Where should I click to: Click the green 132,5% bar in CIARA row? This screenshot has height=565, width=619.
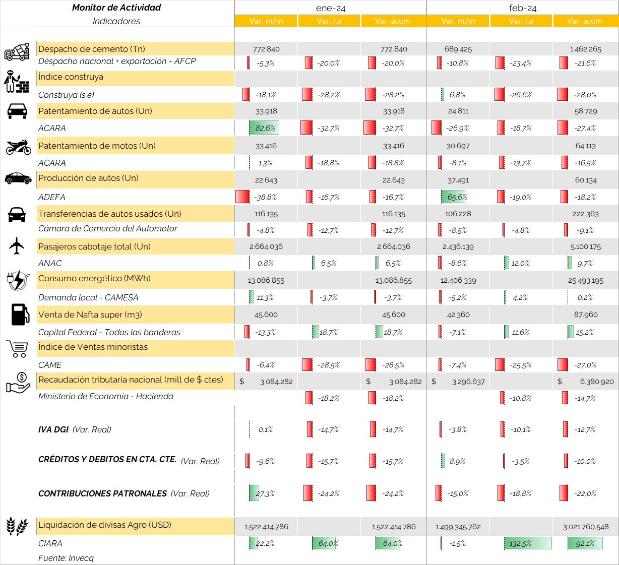click(x=527, y=543)
